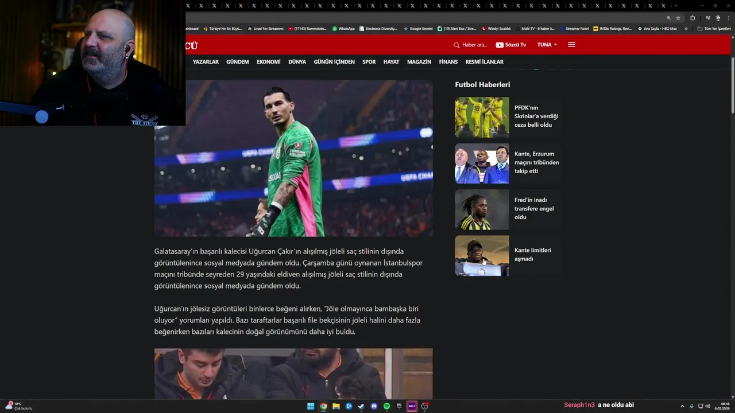Open the Alert Box / Stre bookmark
Viewport: 735px width, 413px height.
point(457,29)
